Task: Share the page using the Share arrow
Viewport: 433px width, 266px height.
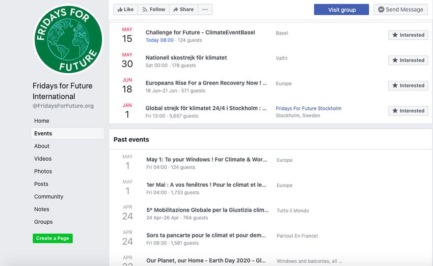Action: tap(183, 9)
